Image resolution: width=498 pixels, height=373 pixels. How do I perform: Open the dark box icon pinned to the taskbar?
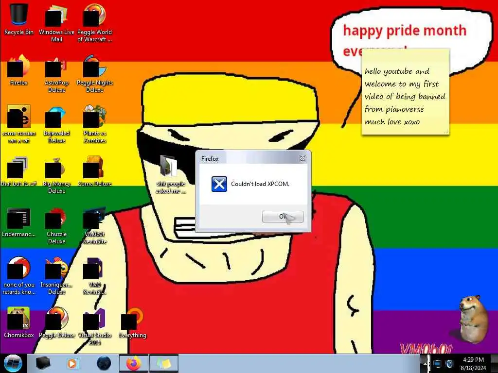click(x=43, y=363)
